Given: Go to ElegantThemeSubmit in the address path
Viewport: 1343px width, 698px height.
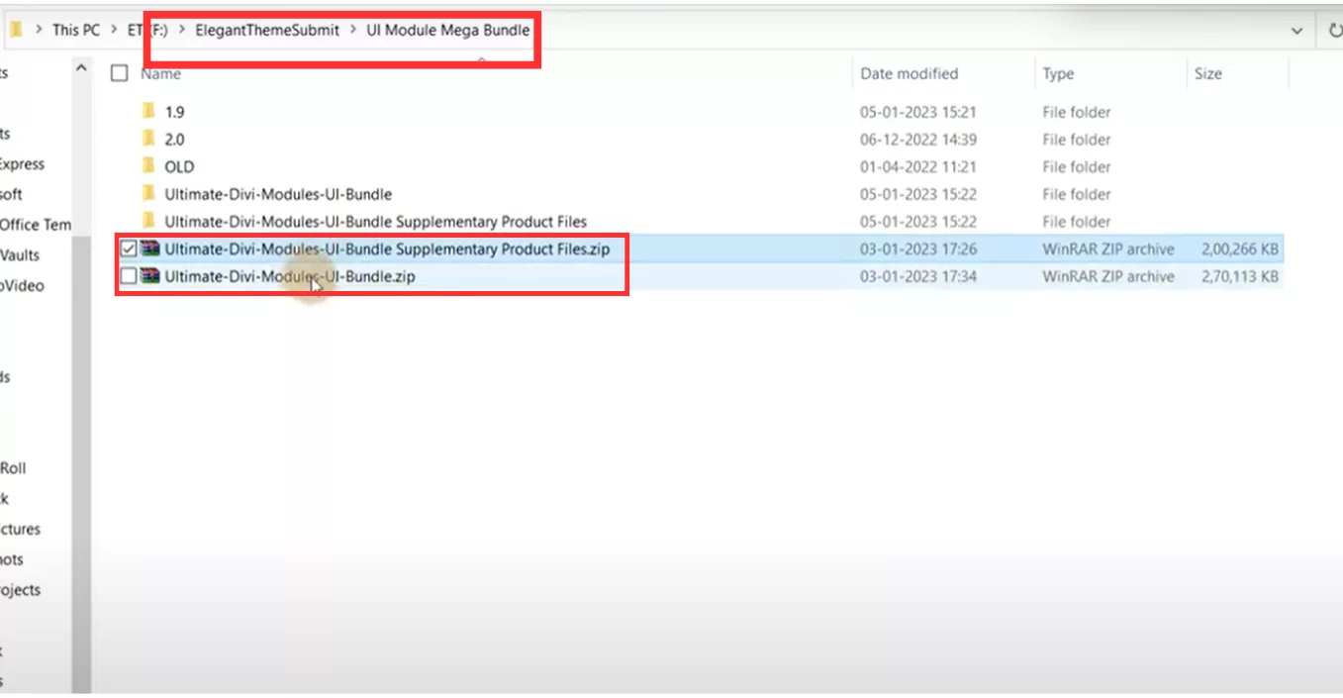Looking at the screenshot, I should (267, 30).
